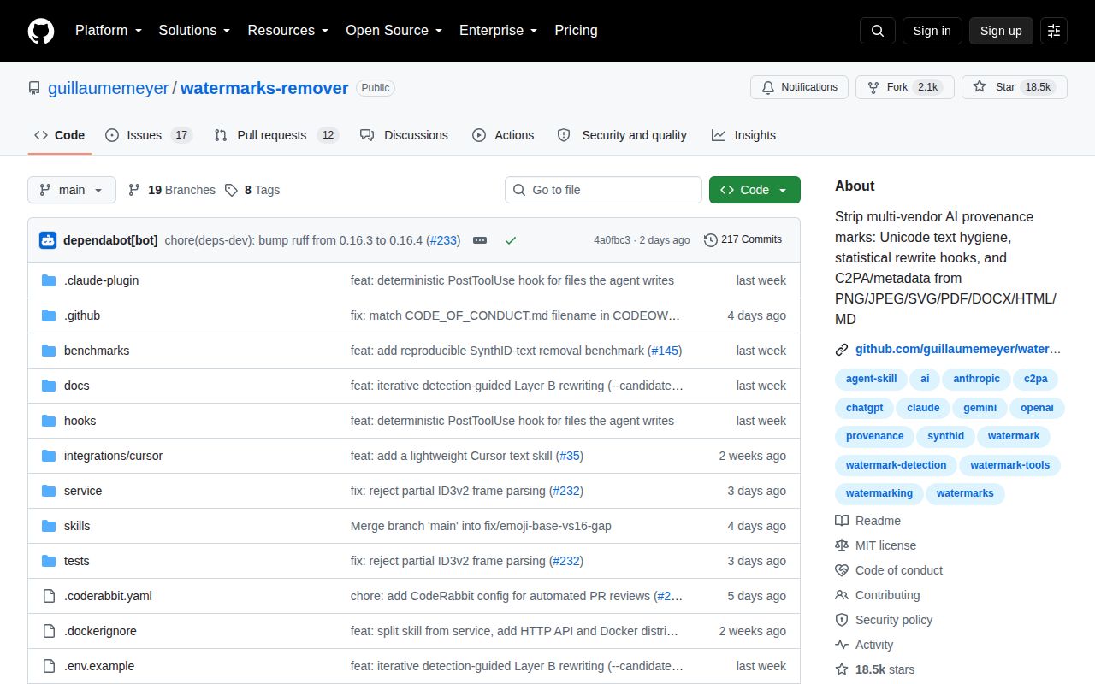Click the Sign in button
This screenshot has width=1095, height=684.
tap(932, 31)
